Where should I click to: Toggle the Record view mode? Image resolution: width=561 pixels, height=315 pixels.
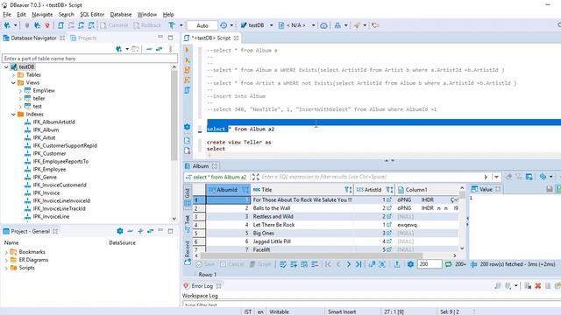pyautogui.click(x=187, y=253)
